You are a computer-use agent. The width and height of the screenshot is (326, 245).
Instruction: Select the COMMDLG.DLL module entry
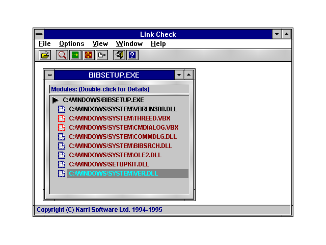coord(122,137)
